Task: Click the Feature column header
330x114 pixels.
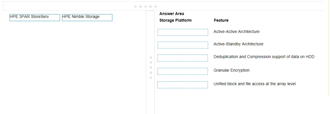Action: tap(221, 21)
